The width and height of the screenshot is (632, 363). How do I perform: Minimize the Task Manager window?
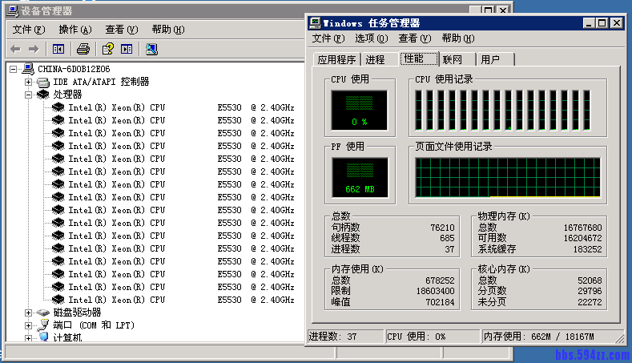coord(589,23)
